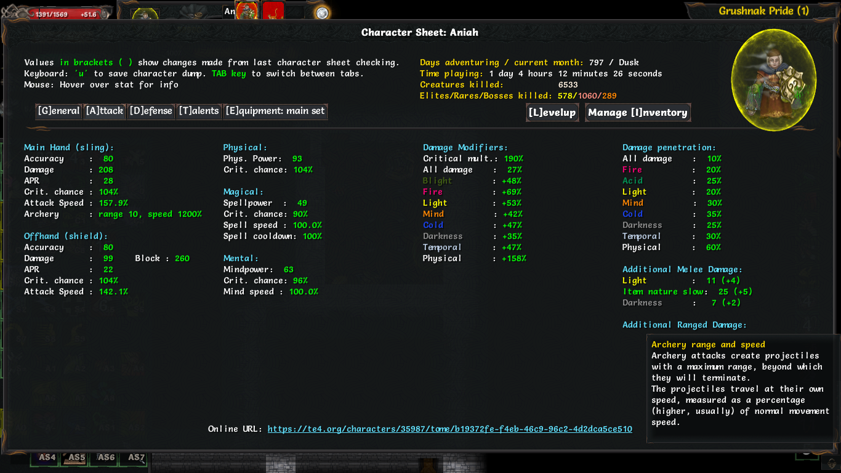Click the All damage 10% penetration
Screen dimensions: 841x473
672,158
